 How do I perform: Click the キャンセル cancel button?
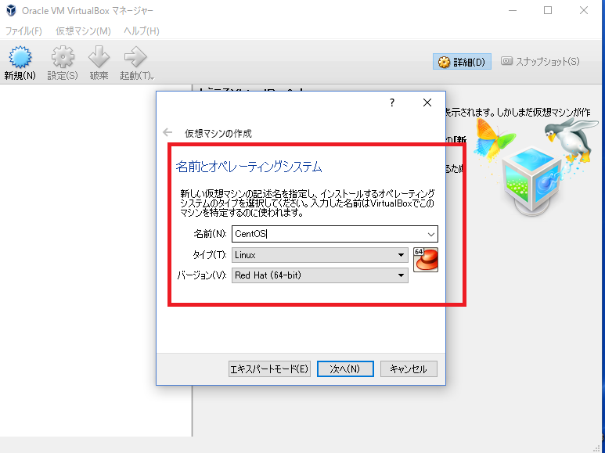[x=409, y=369]
